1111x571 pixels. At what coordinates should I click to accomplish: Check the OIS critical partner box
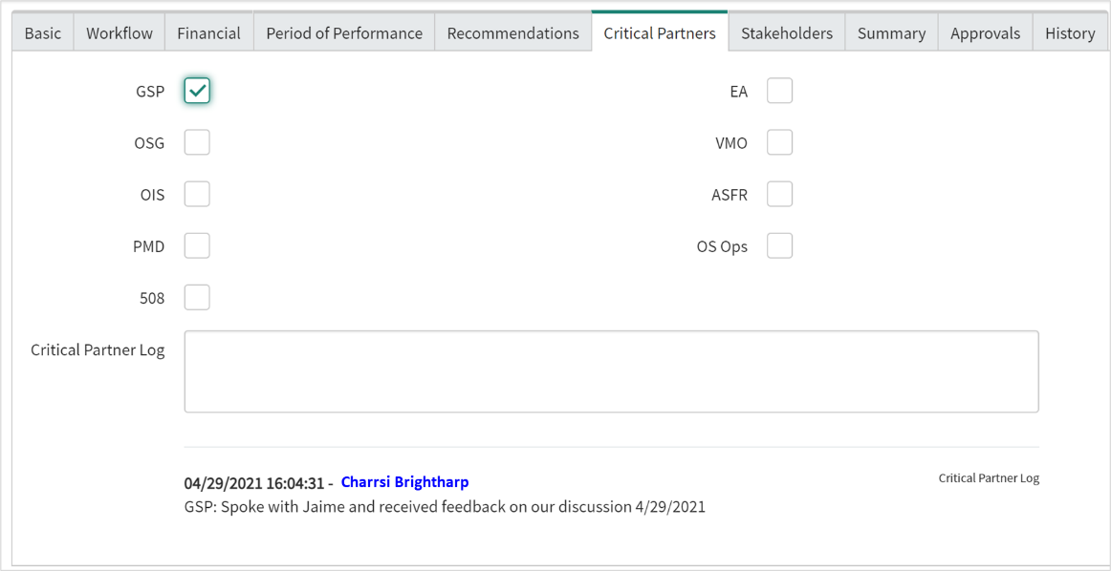pyautogui.click(x=197, y=194)
